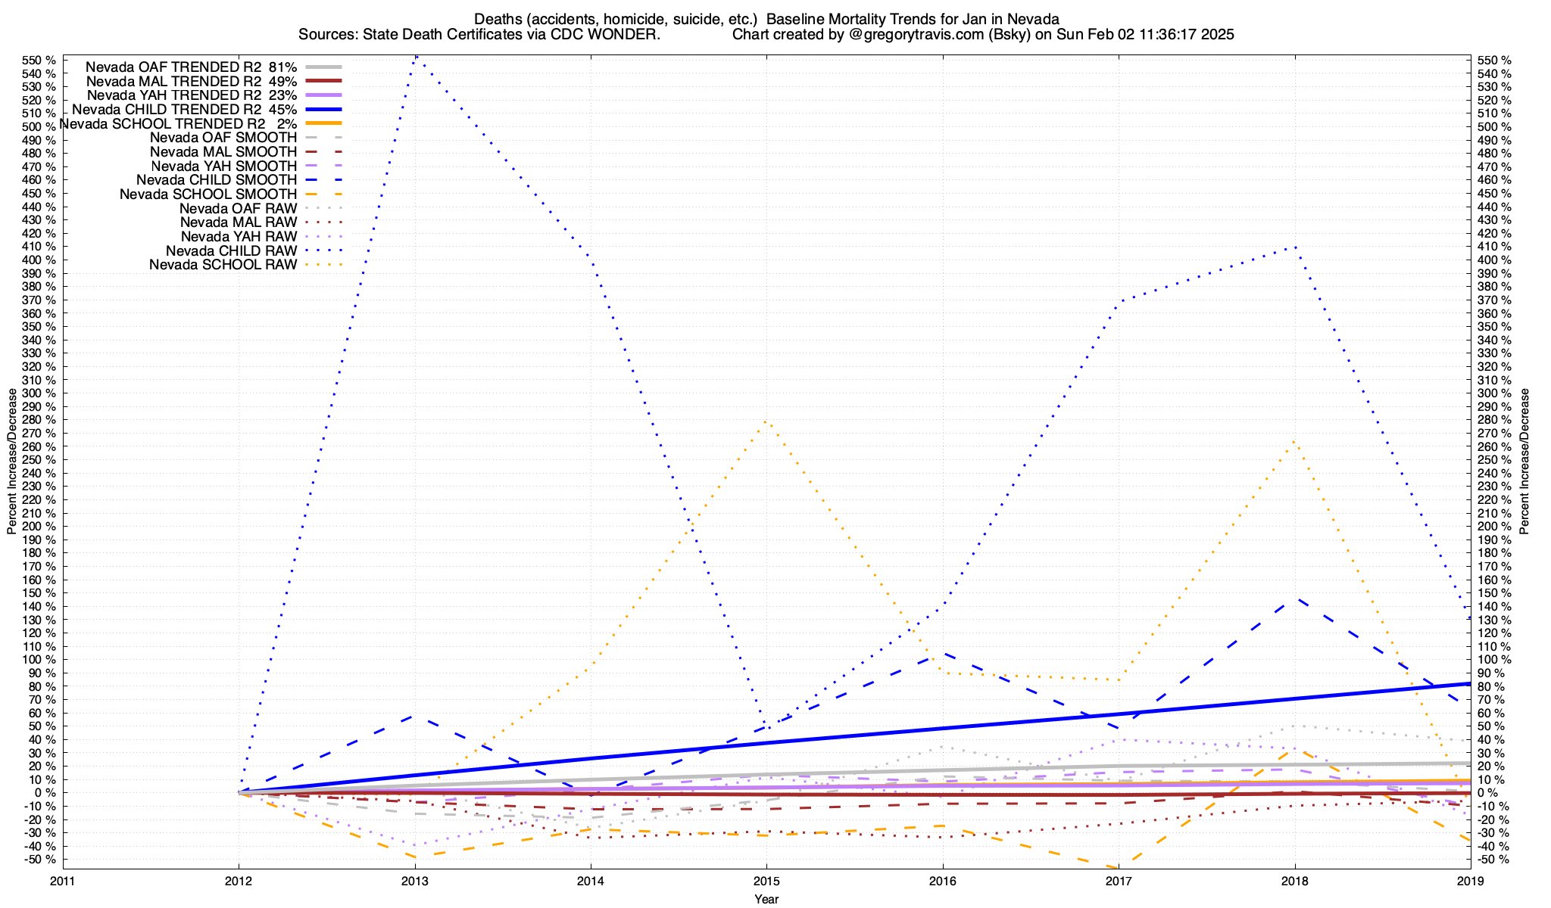Click the 2018 tick on the Year axis
Screen dimensions: 1551x908
click(1294, 881)
